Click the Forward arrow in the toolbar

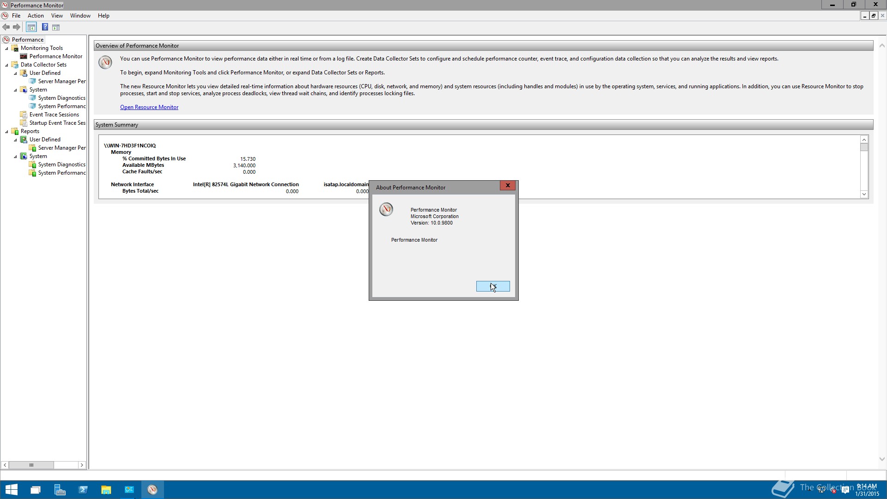(x=17, y=27)
